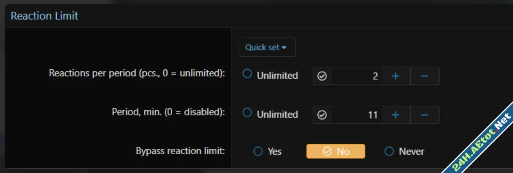Set Bypass reaction limit to Yes

[x=258, y=151]
